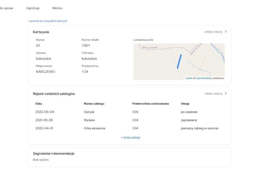Go back via 'powrót do wszystkich kart pól'
Image resolution: width=259 pixels, height=194 pixels.
click(47, 21)
